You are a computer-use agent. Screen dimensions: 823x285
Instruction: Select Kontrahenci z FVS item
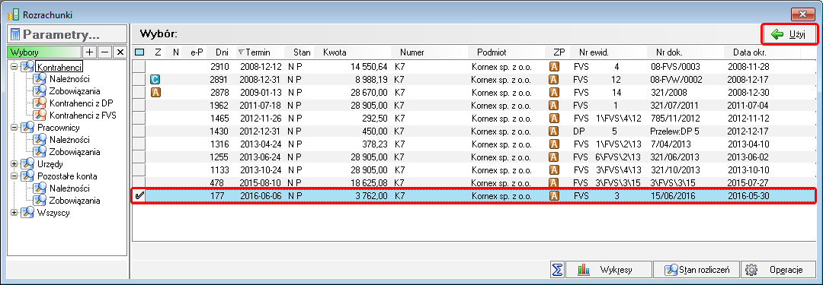(x=83, y=115)
